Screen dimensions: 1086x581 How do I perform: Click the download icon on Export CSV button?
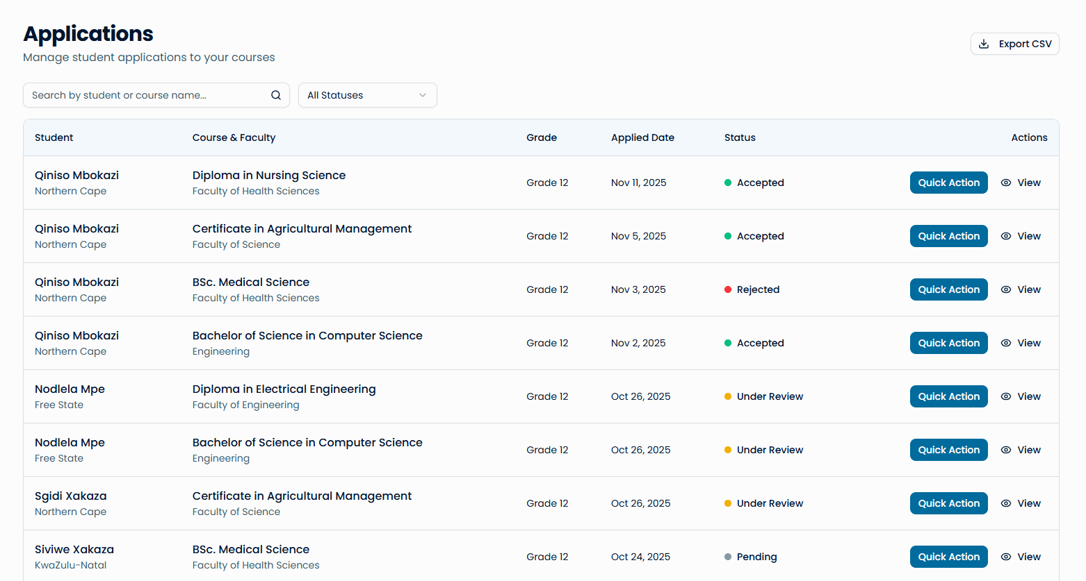coord(984,43)
